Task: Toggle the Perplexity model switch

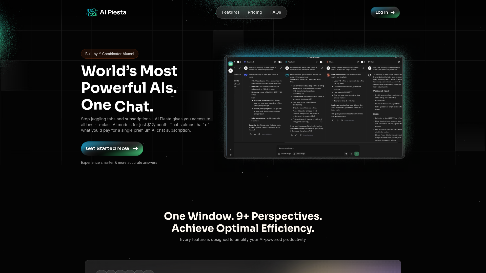Action: 321,62
